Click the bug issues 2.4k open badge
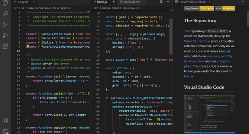 (x=199, y=9)
